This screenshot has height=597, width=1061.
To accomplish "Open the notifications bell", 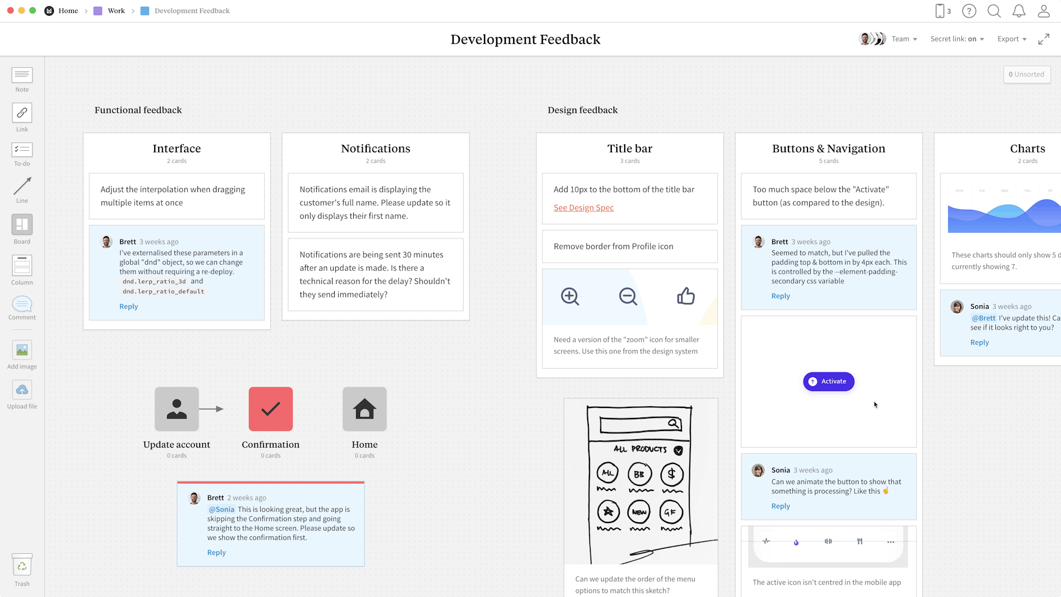I will point(1019,11).
